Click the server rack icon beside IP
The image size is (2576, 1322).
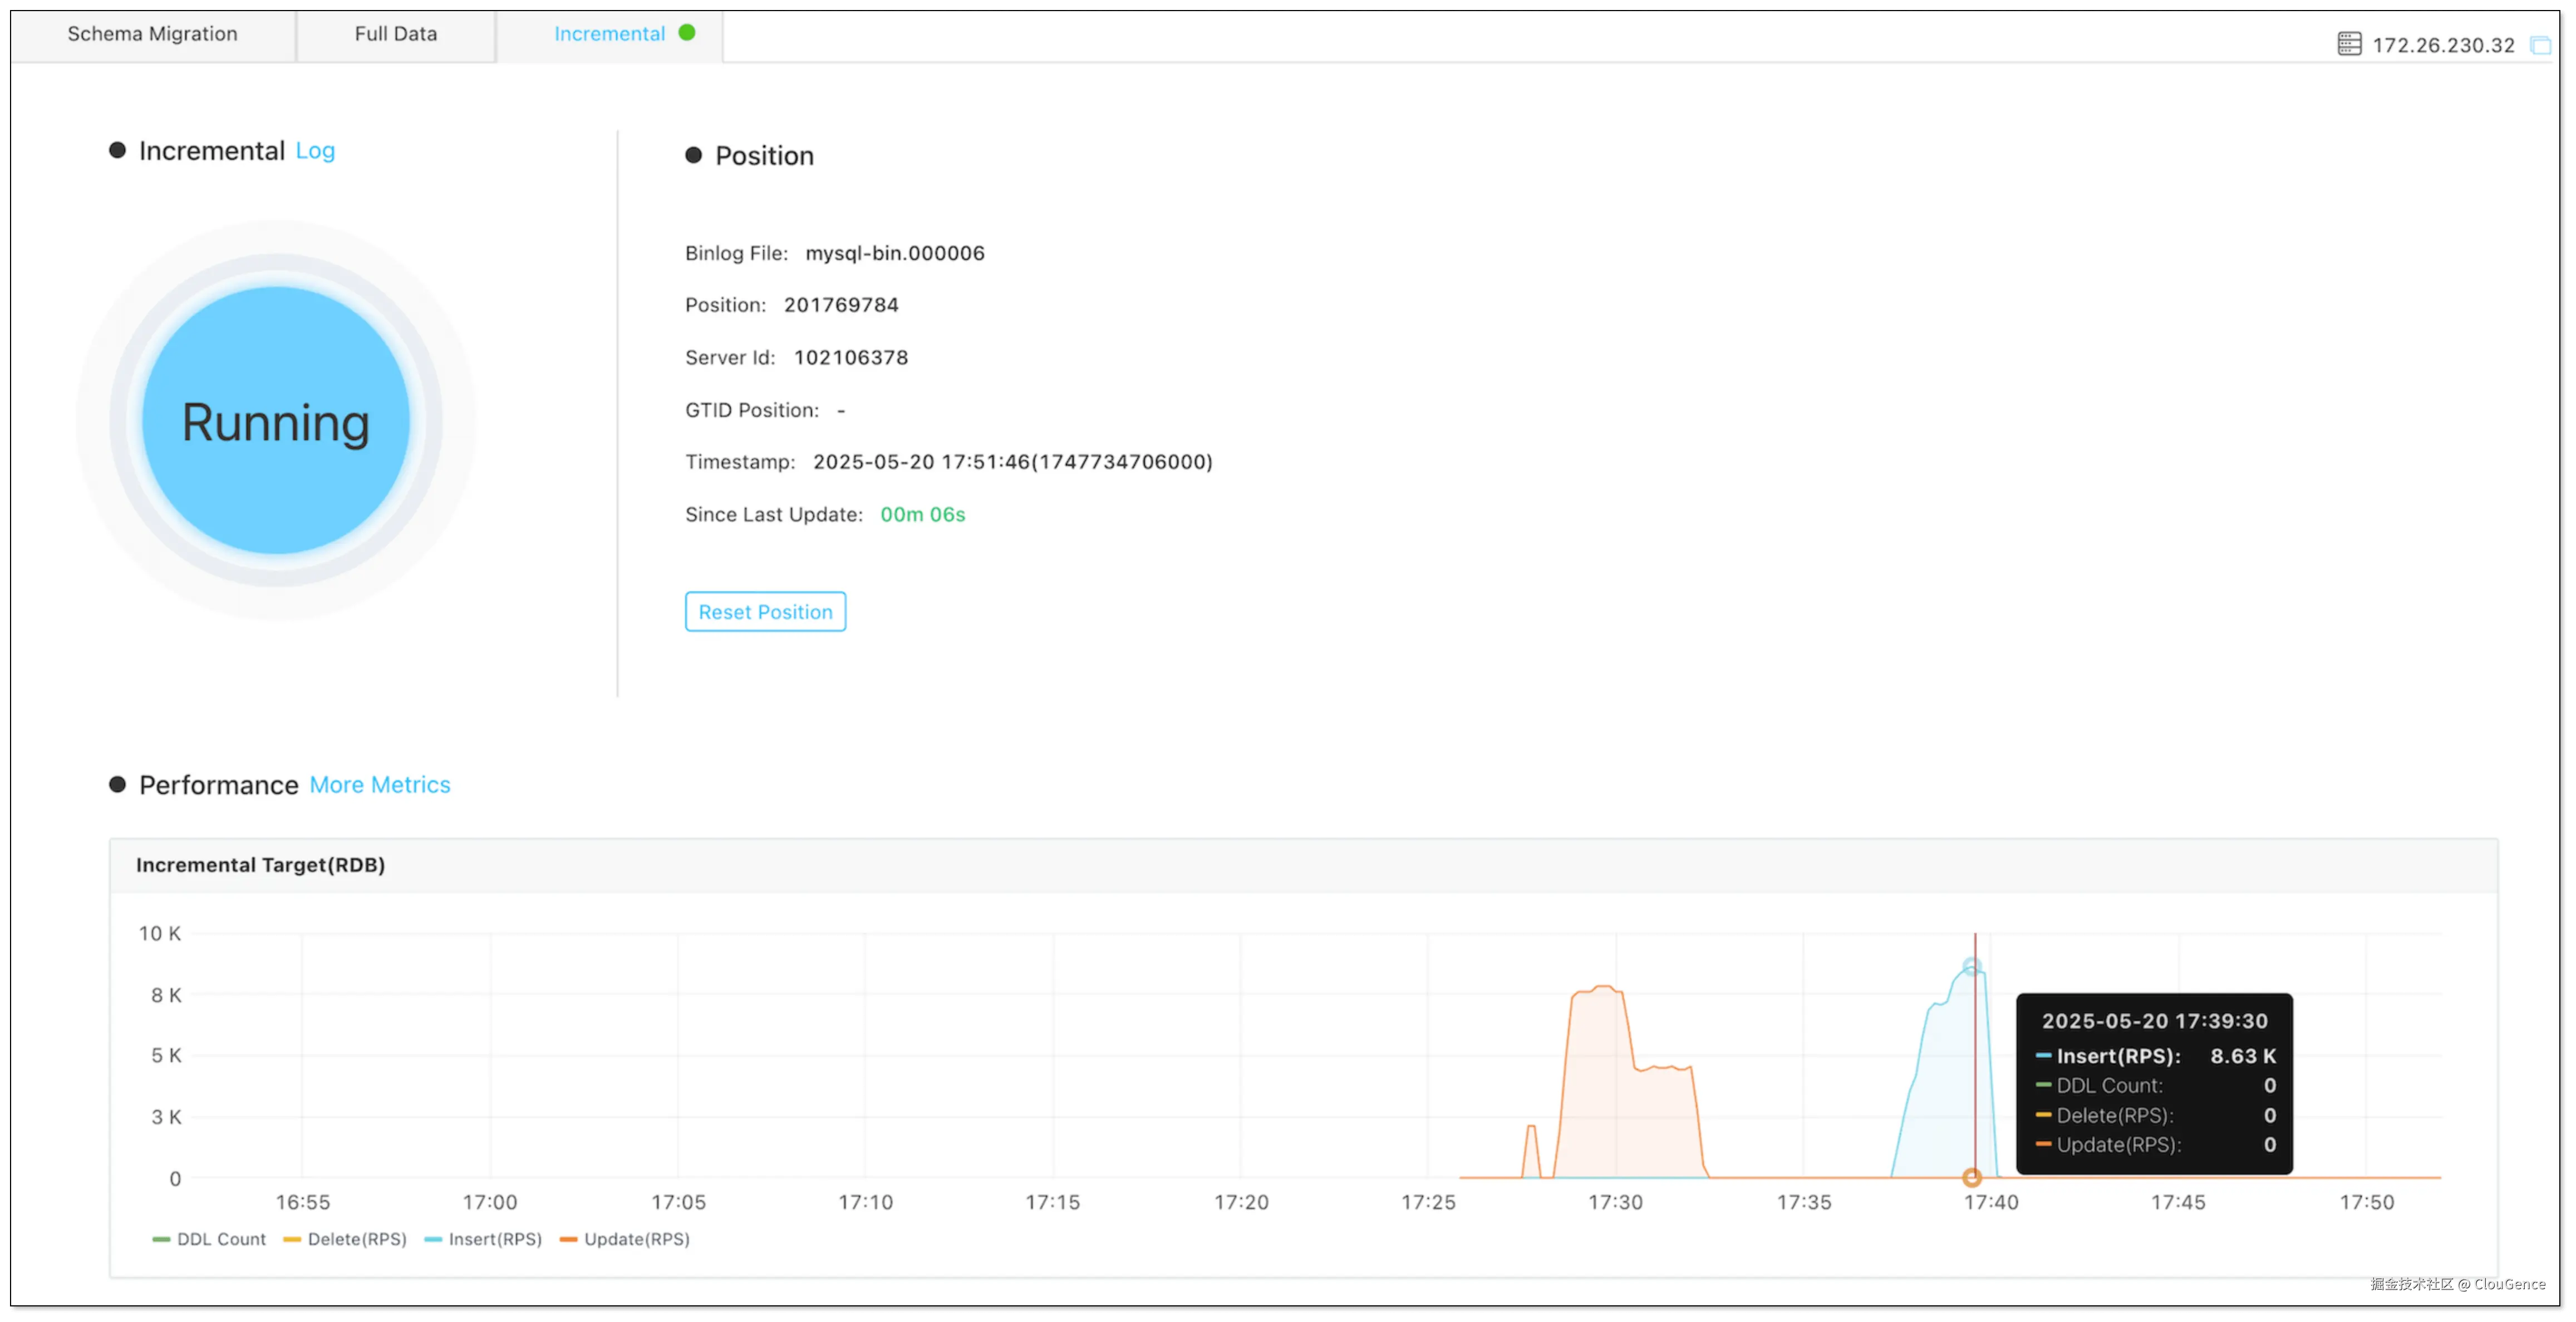pos(2349,44)
